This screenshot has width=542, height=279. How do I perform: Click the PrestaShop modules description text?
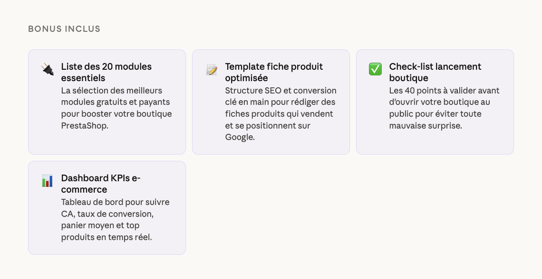click(116, 108)
